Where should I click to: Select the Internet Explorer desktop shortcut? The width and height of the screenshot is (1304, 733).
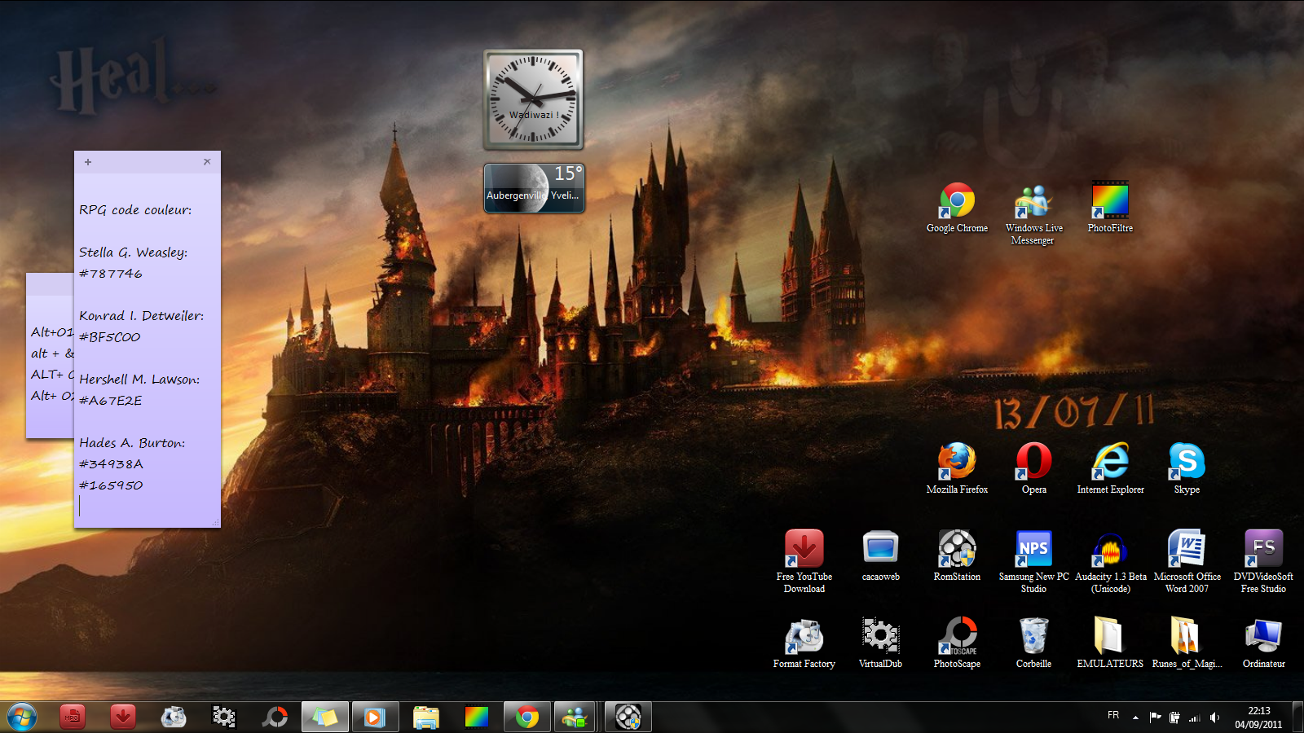1110,468
